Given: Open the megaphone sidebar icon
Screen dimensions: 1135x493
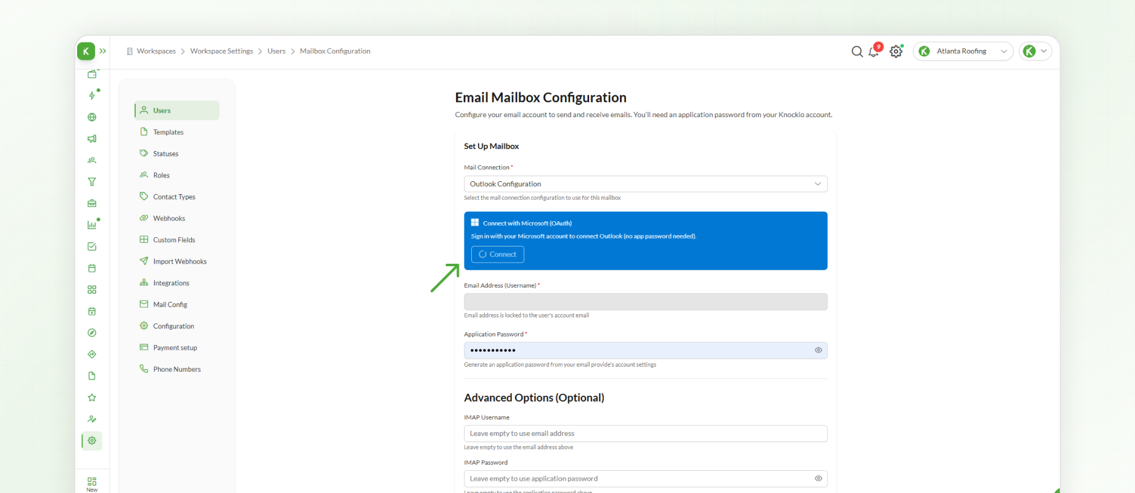Looking at the screenshot, I should pos(92,139).
